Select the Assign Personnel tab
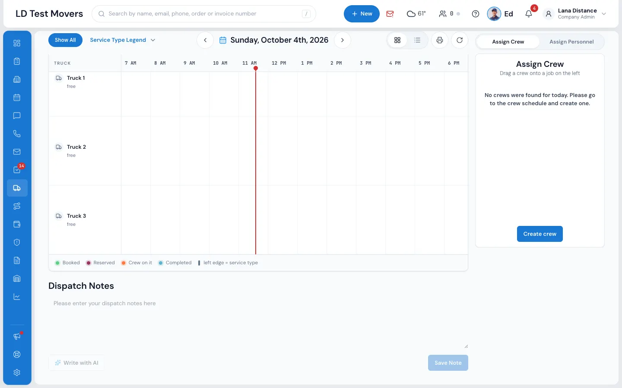This screenshot has width=622, height=388. (x=571, y=42)
